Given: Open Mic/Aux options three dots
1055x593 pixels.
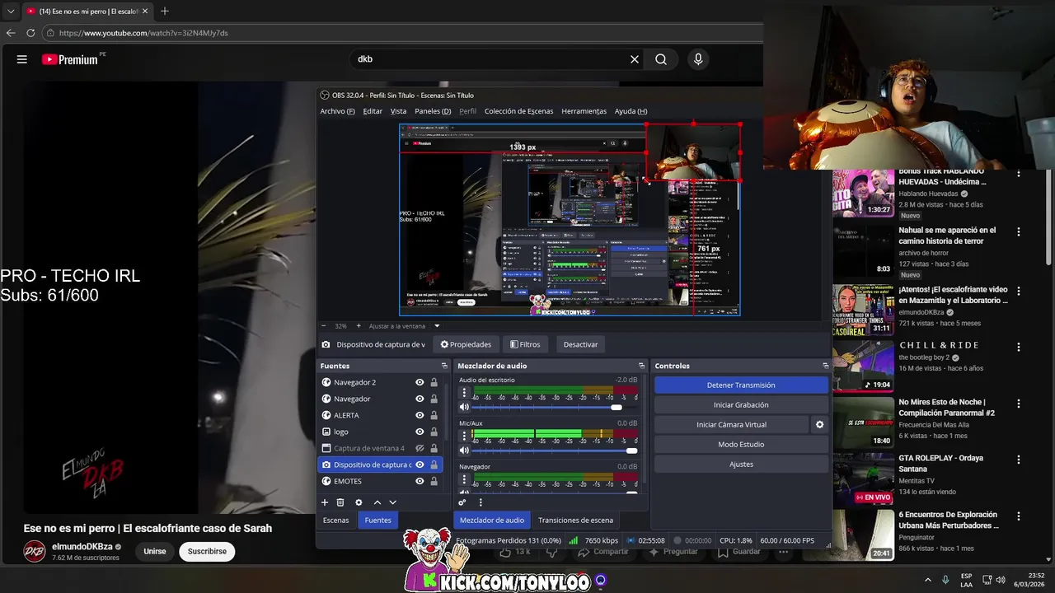Looking at the screenshot, I should tap(464, 436).
